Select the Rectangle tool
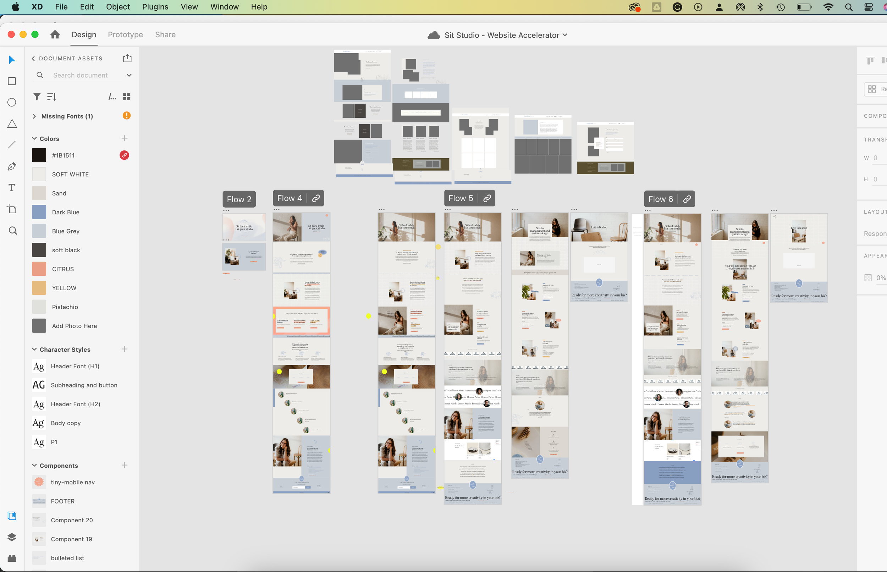The width and height of the screenshot is (887, 572). [12, 81]
